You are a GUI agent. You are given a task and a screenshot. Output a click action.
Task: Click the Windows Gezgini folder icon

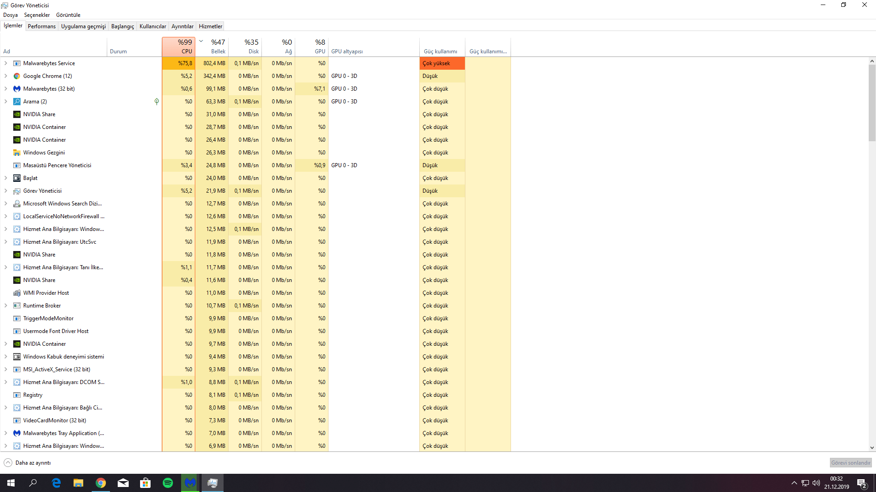[17, 153]
